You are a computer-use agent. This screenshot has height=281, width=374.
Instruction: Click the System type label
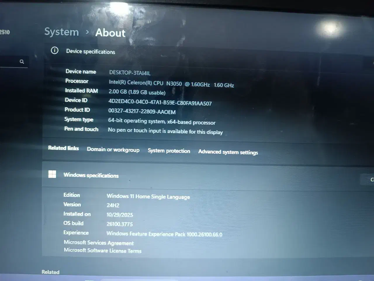click(x=79, y=119)
